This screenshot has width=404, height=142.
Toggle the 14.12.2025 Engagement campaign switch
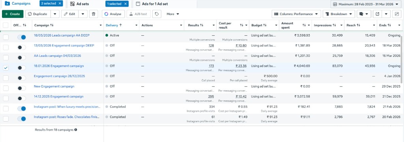[x=22, y=98]
